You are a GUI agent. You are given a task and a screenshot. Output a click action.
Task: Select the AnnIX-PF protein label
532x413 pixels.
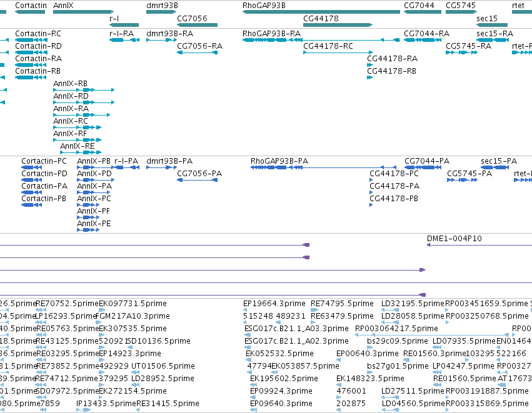coord(93,211)
